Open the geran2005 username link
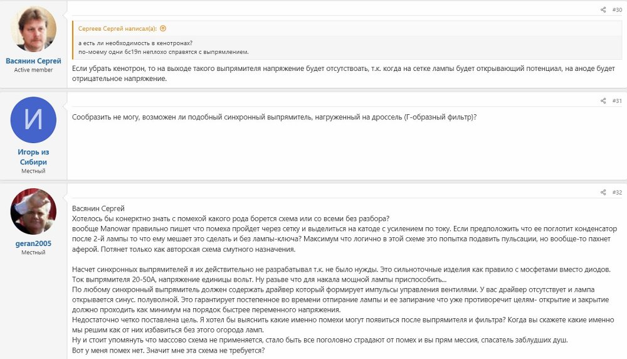 coord(33,244)
